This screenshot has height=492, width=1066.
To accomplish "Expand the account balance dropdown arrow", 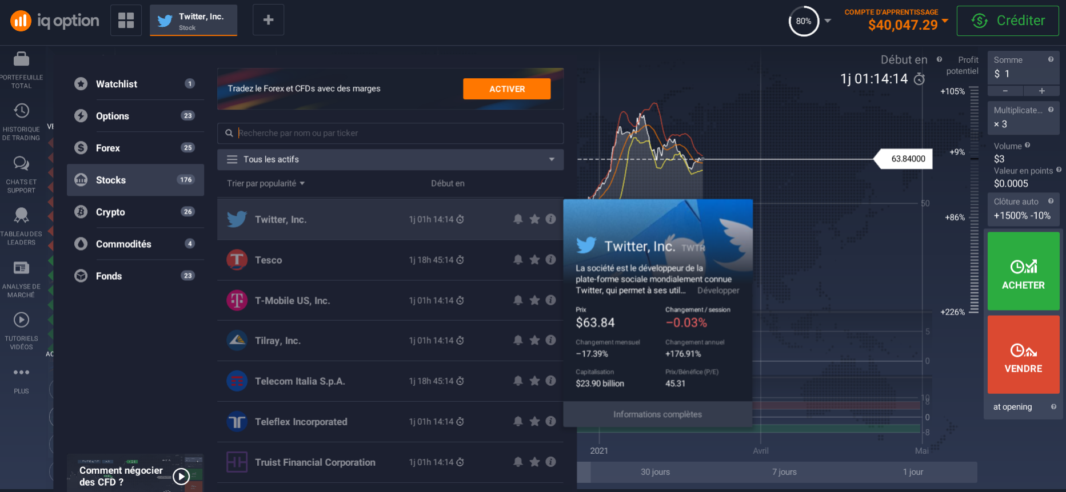I will pos(945,21).
